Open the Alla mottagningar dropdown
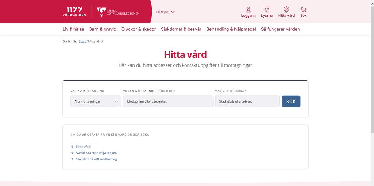 [x=95, y=102]
